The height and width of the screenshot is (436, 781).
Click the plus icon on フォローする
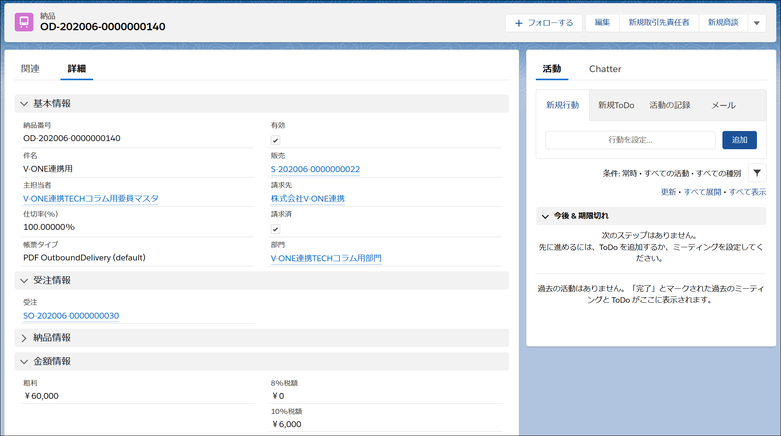coord(519,23)
